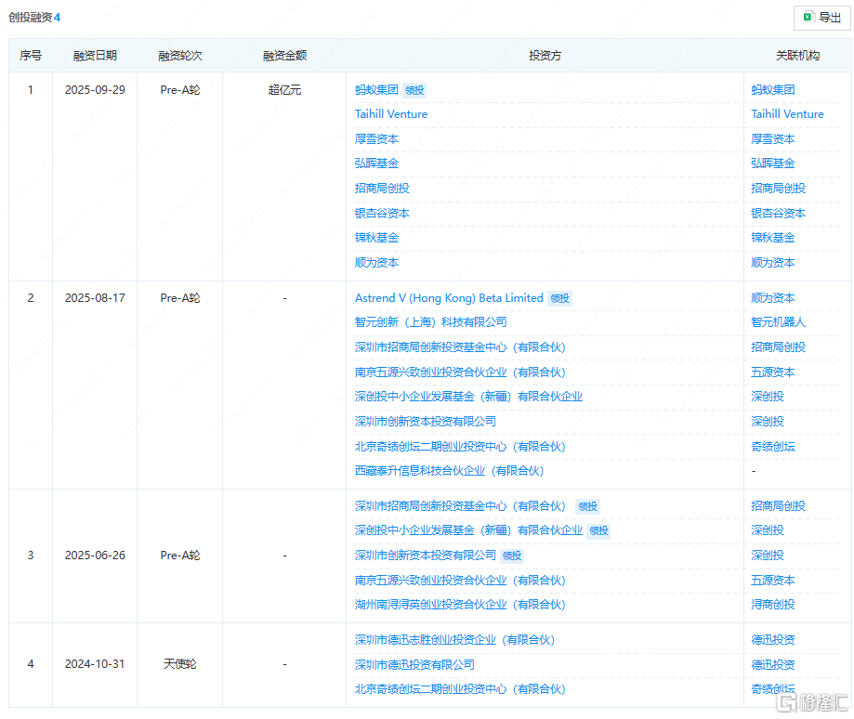Open the 弘晖基金 investor page
The width and height of the screenshot is (854, 719).
[x=374, y=163]
